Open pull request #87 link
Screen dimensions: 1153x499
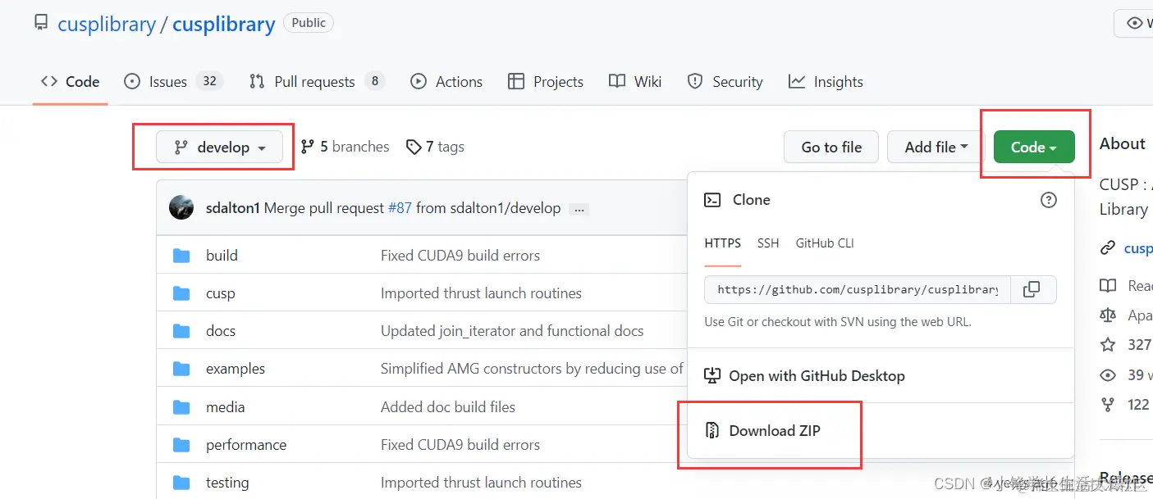point(400,208)
